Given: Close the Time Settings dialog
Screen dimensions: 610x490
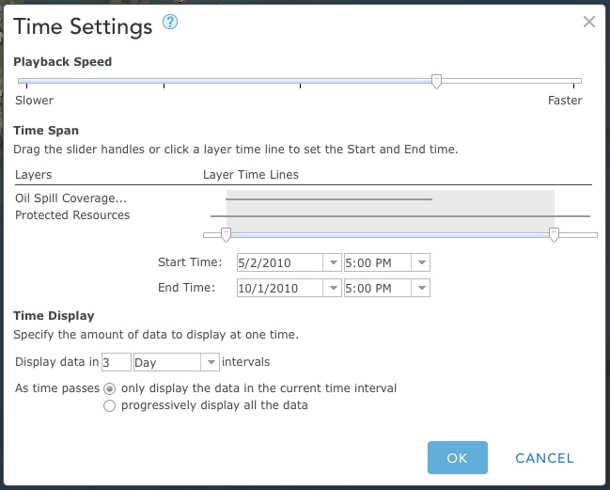Looking at the screenshot, I should [589, 23].
